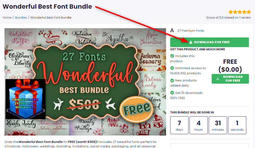The height and width of the screenshot is (148, 255).
Task: Click the download arrow icon in large green button
Action: pos(191,42)
